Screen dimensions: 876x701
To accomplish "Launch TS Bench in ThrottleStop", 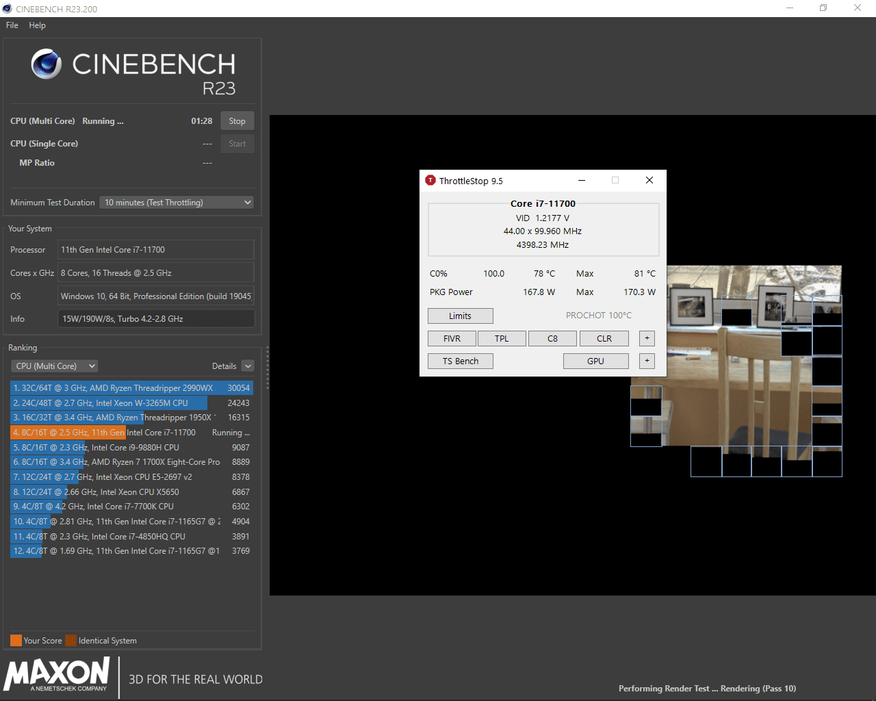I will pos(460,361).
